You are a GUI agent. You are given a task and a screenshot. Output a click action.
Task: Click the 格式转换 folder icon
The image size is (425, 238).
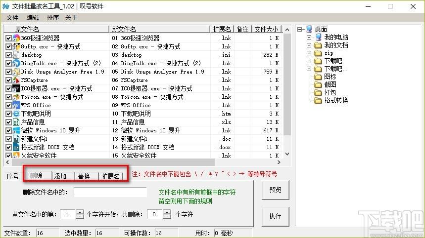(318, 101)
